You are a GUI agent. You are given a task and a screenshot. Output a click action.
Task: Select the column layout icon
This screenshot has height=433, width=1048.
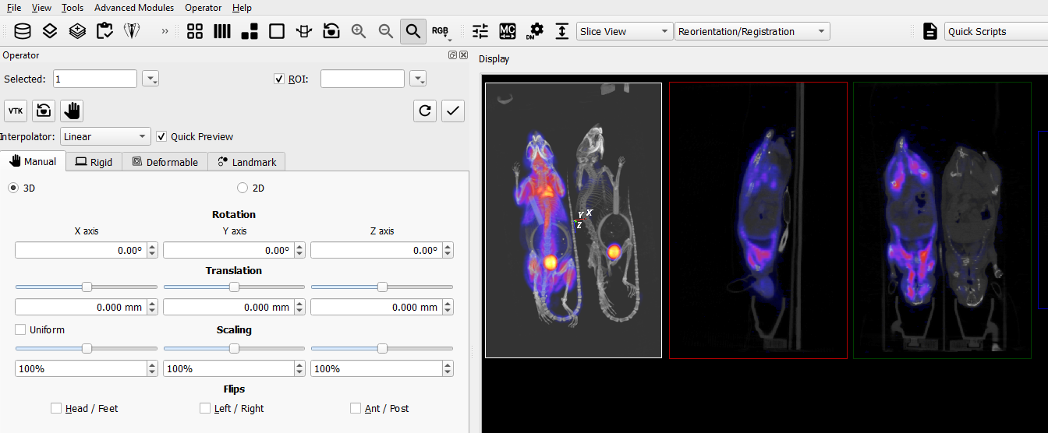click(x=222, y=31)
